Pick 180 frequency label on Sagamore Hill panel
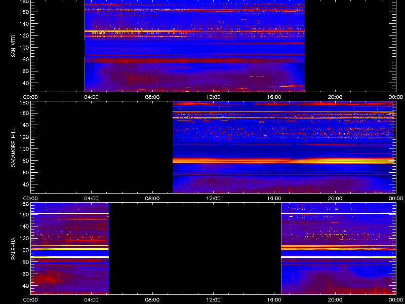Viewport: 405px width, 304px height. 25,103
